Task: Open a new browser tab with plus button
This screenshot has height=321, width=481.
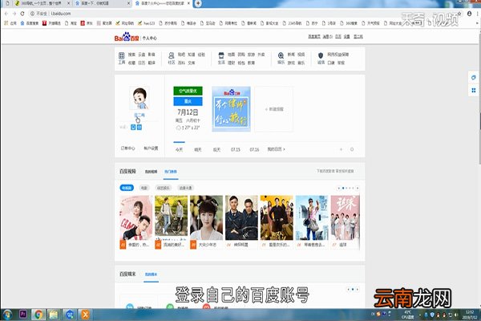Action: pyautogui.click(x=198, y=3)
